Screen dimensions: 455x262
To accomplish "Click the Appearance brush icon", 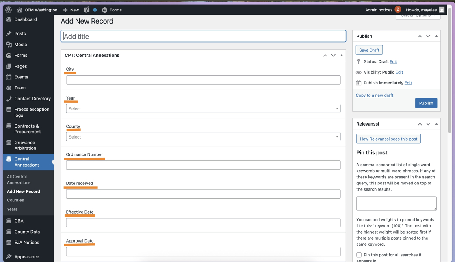I will [9, 256].
